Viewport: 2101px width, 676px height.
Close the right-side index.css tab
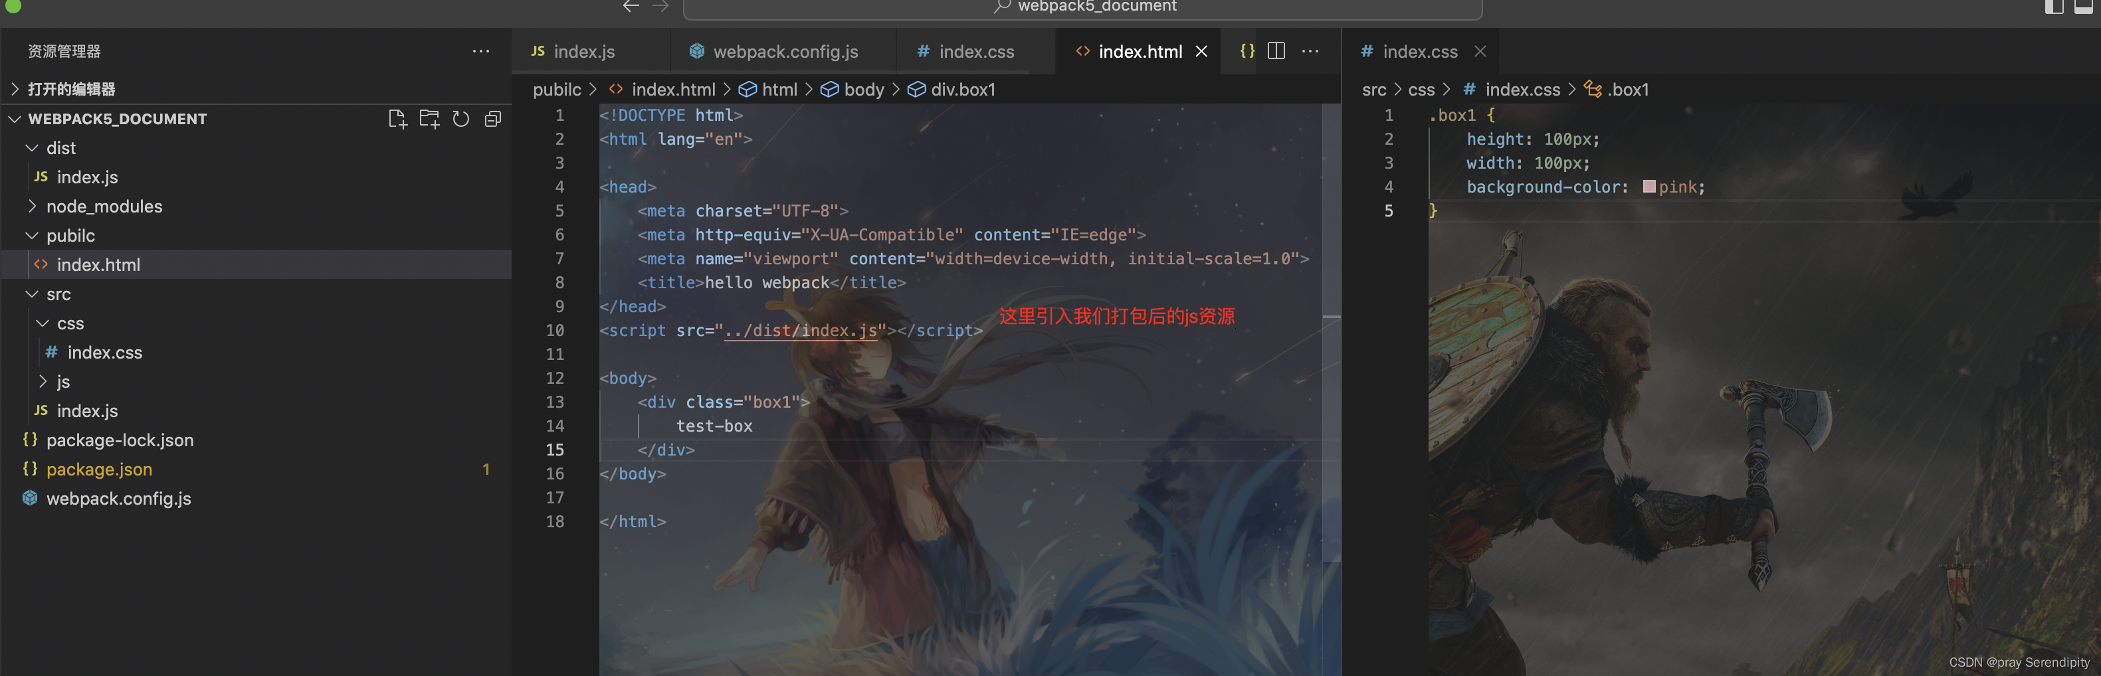pos(1480,51)
